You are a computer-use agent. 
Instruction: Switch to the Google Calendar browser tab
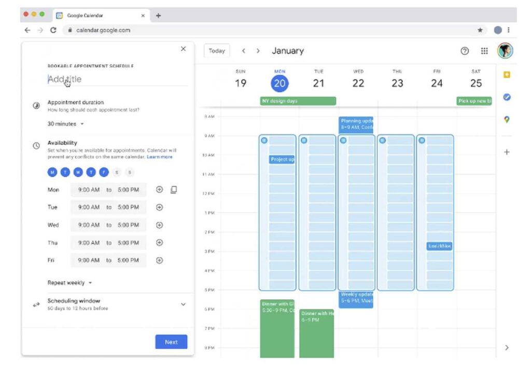pos(99,16)
